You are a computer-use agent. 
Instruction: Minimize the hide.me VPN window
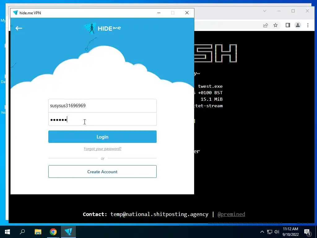pos(159,13)
